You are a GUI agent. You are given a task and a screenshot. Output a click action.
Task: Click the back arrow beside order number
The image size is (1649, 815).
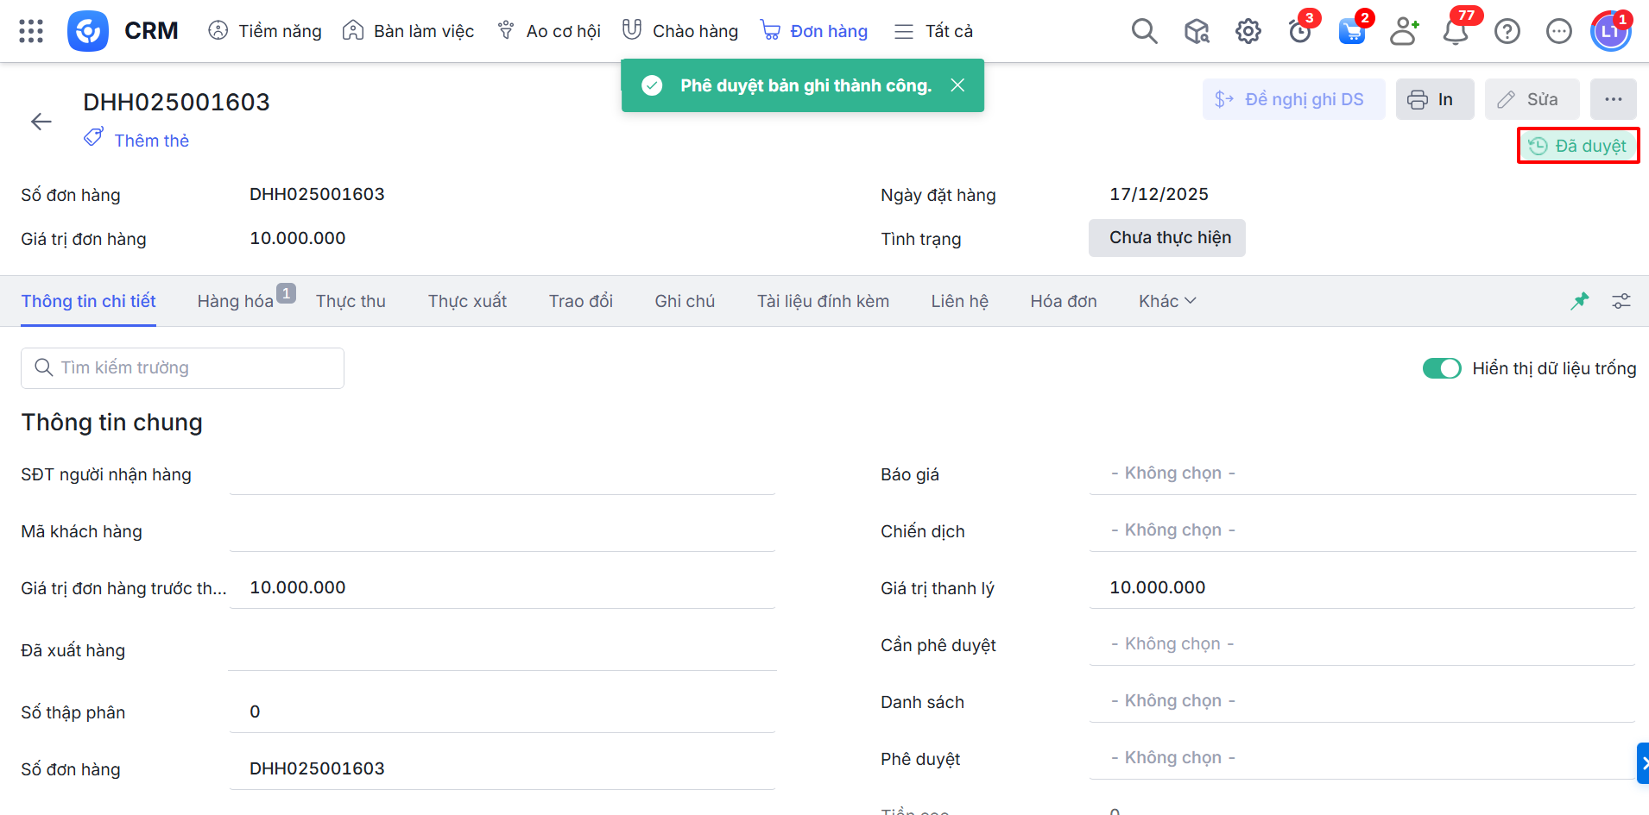(41, 122)
